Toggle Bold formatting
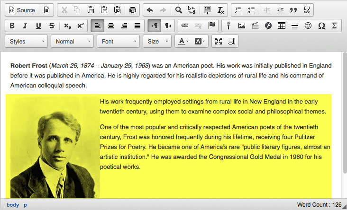This screenshot has height=210, width=347. (12, 26)
